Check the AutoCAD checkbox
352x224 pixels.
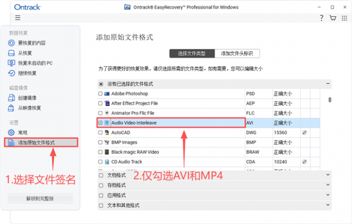coord(100,132)
